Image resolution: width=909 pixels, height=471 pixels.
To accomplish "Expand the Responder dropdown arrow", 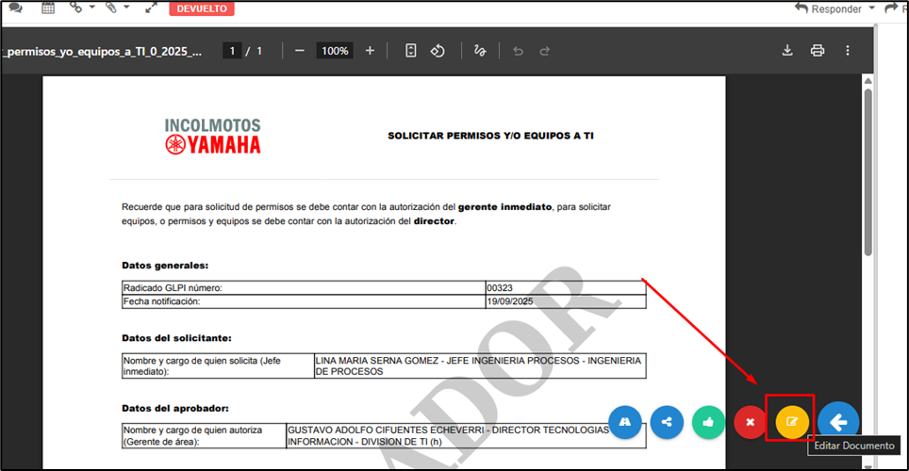I will click(871, 8).
